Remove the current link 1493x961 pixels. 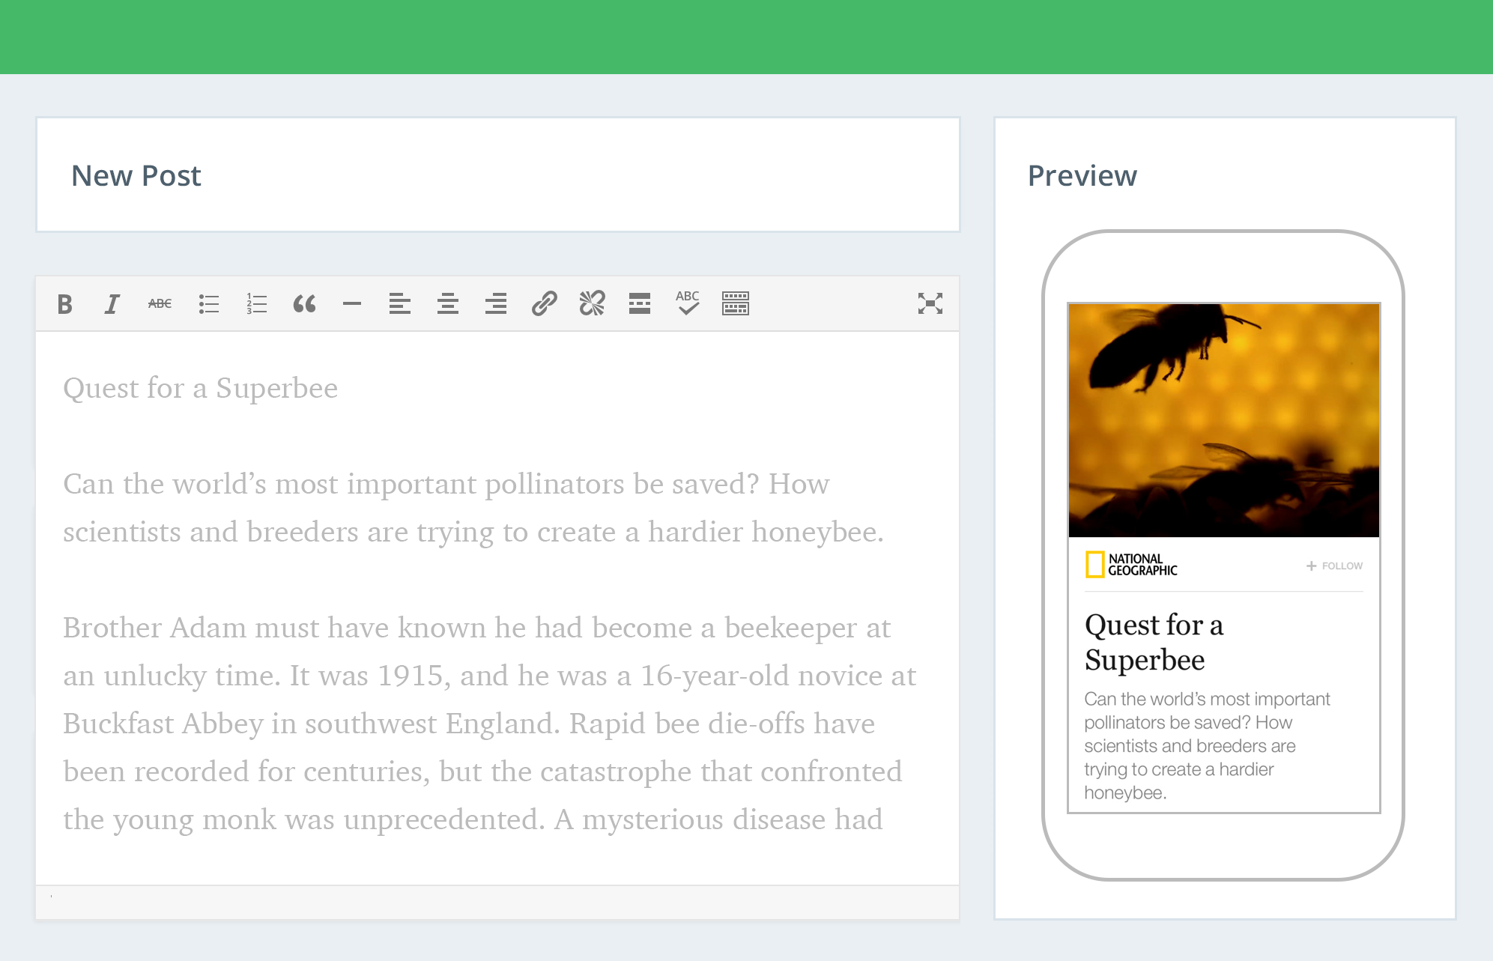pyautogui.click(x=592, y=303)
